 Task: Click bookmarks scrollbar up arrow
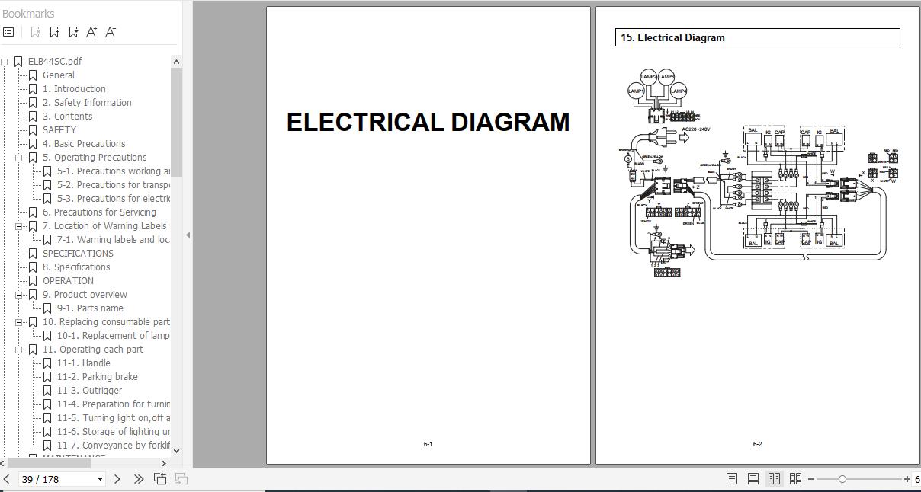[177, 62]
